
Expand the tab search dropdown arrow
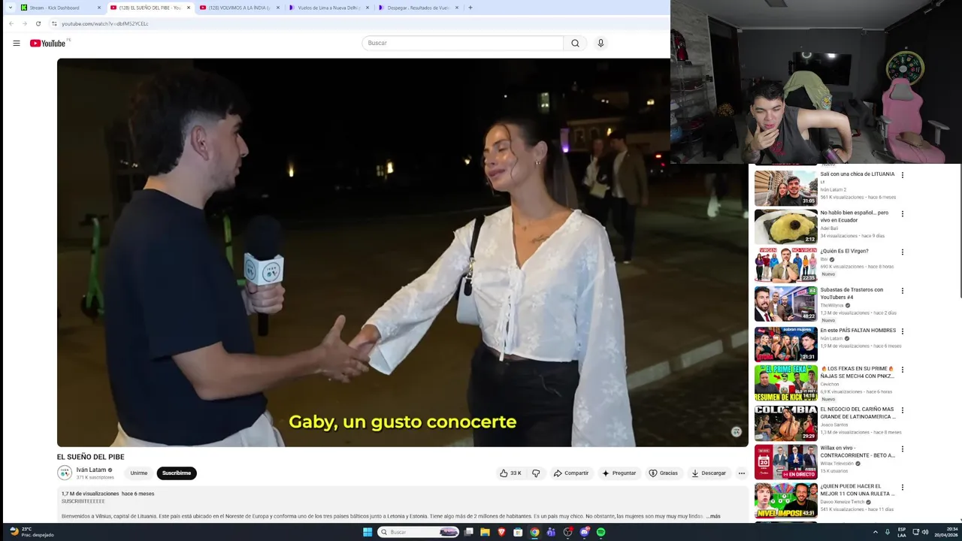pyautogui.click(x=11, y=8)
